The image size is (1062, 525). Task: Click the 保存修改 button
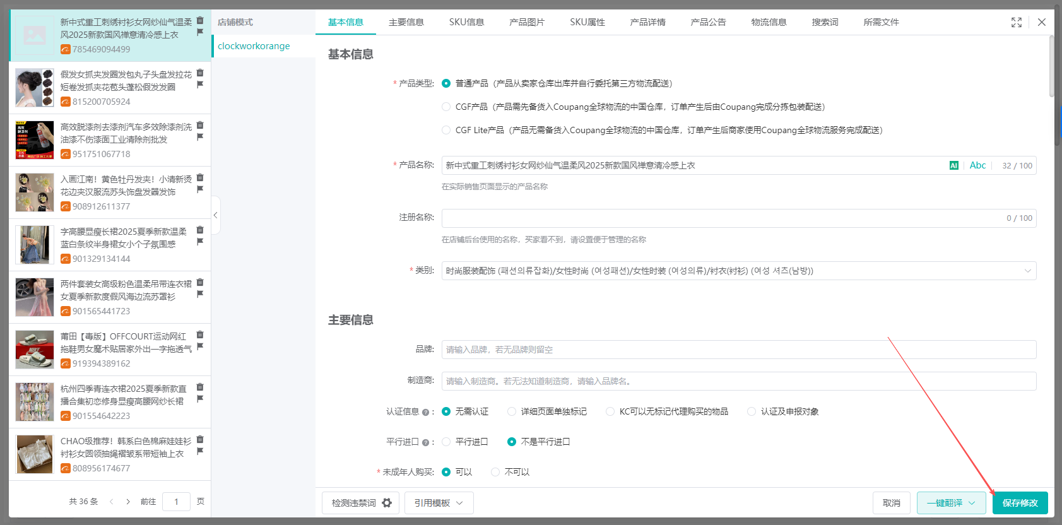coord(1020,503)
